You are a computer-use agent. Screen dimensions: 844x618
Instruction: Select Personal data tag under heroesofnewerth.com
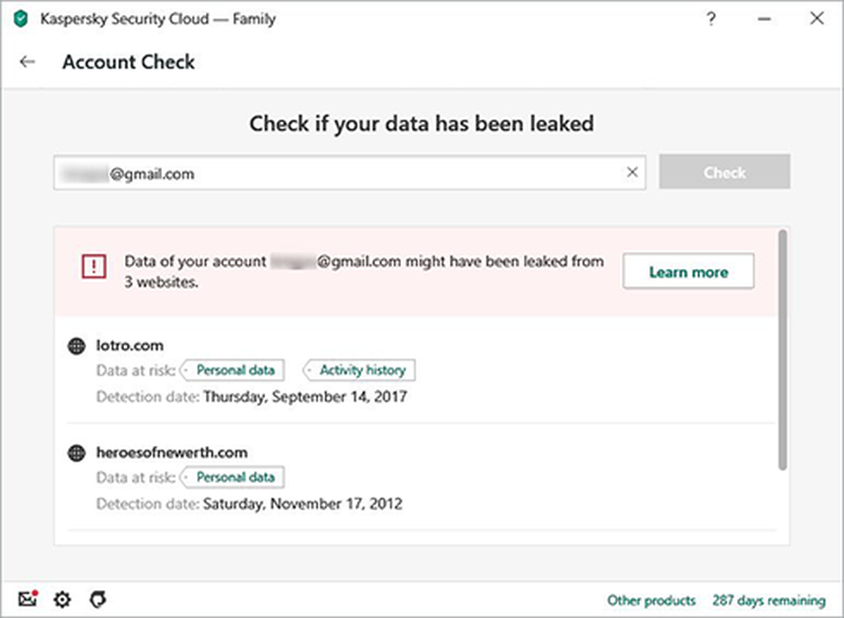[x=231, y=477]
